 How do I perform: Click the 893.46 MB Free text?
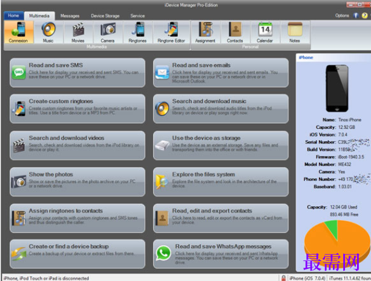[344, 215]
